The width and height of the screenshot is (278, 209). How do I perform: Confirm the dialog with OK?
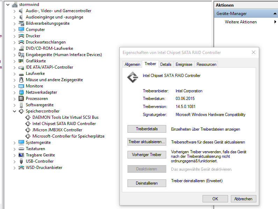coord(215,199)
